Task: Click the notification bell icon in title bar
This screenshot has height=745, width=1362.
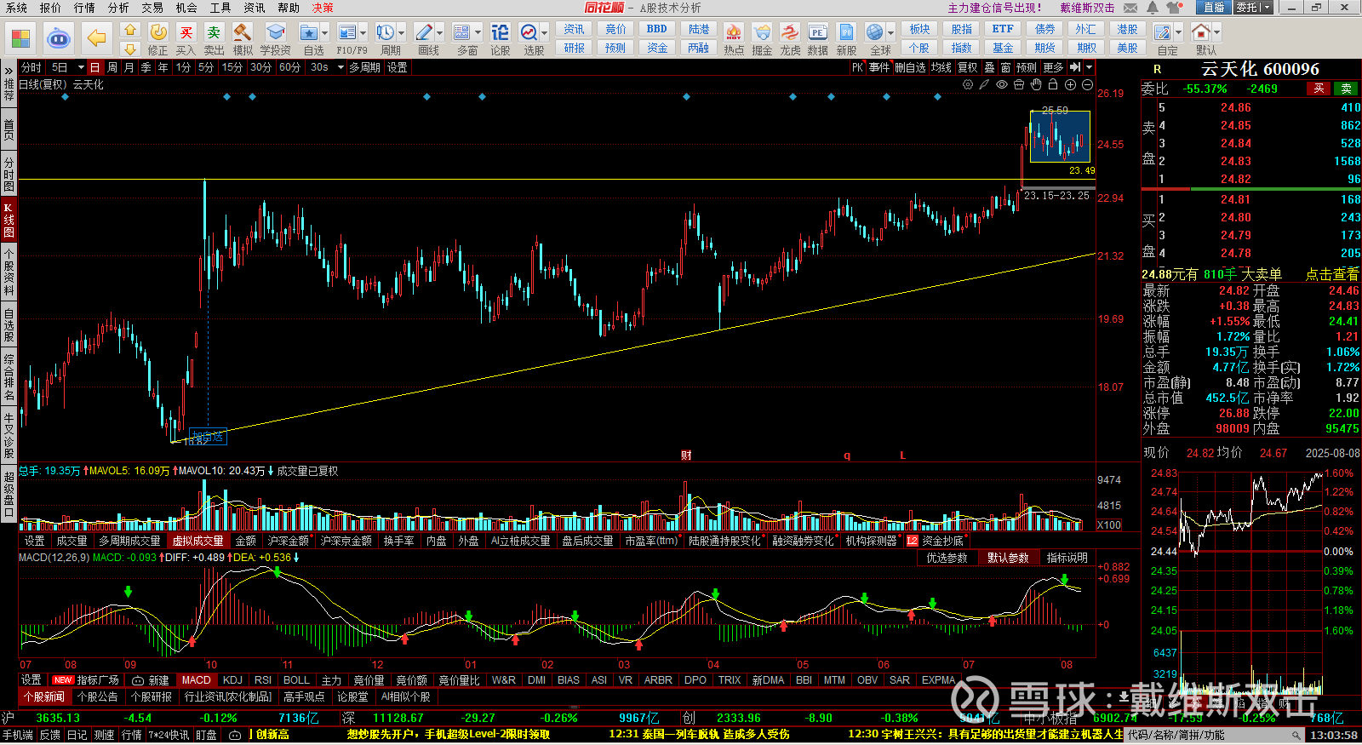Action: click(x=1153, y=8)
